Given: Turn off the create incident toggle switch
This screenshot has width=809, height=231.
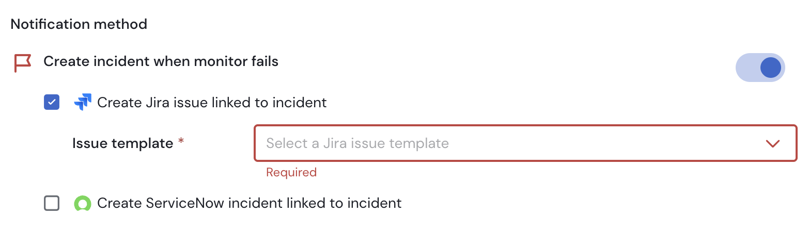Looking at the screenshot, I should (x=760, y=68).
